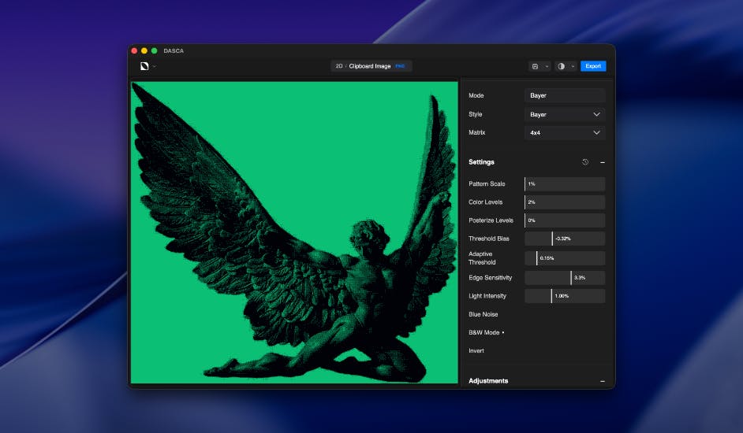Screen dimensions: 743x433
Task: Open the dropdown arrow beside the theme icon
Action: coord(572,66)
